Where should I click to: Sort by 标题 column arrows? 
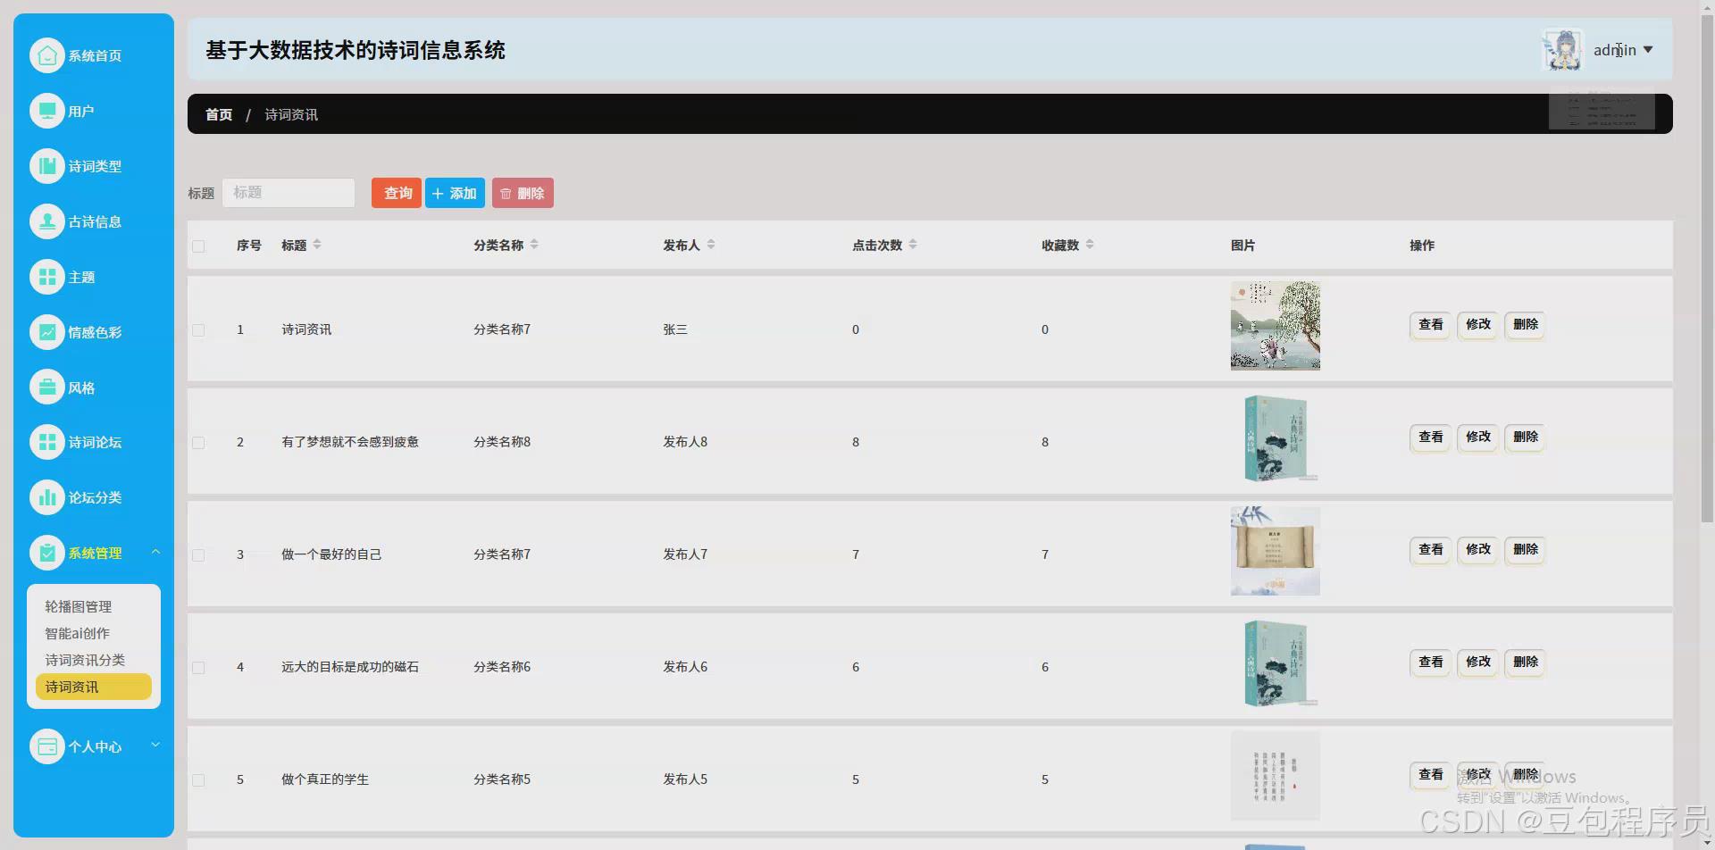[317, 245]
